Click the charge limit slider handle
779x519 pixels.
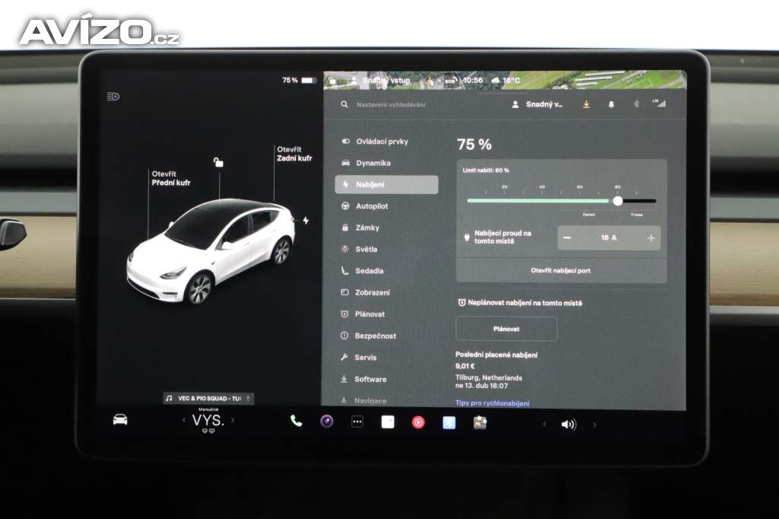click(x=618, y=201)
